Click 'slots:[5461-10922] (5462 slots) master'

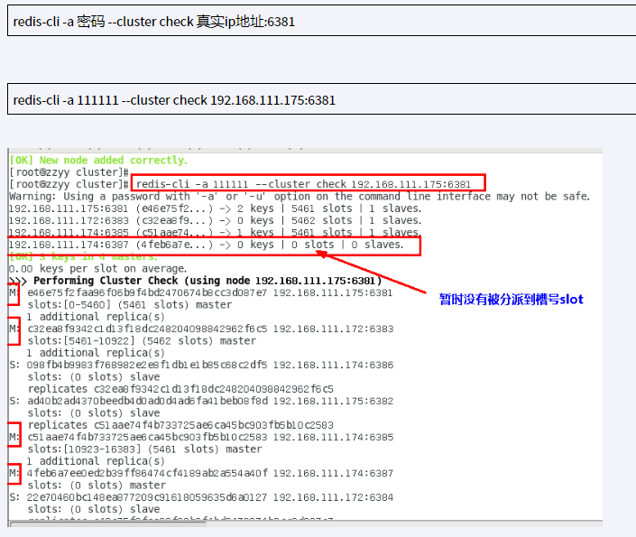142,341
